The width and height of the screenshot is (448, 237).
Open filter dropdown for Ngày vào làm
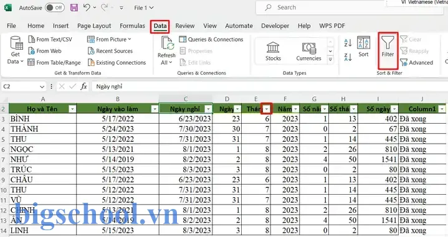coord(155,109)
